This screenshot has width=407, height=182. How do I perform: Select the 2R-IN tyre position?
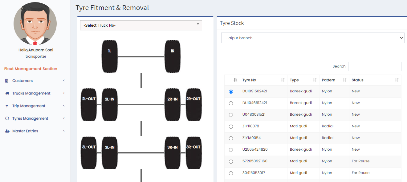tap(173, 105)
